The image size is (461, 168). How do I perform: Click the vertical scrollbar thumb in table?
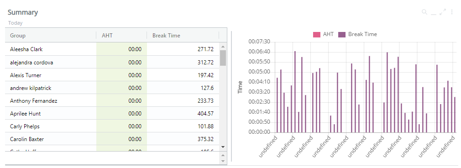pyautogui.click(x=223, y=58)
